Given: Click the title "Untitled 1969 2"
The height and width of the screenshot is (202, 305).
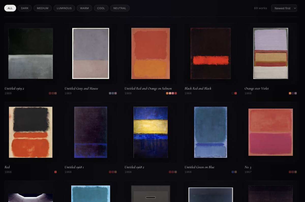Looking at the screenshot, I should (x=14, y=88).
